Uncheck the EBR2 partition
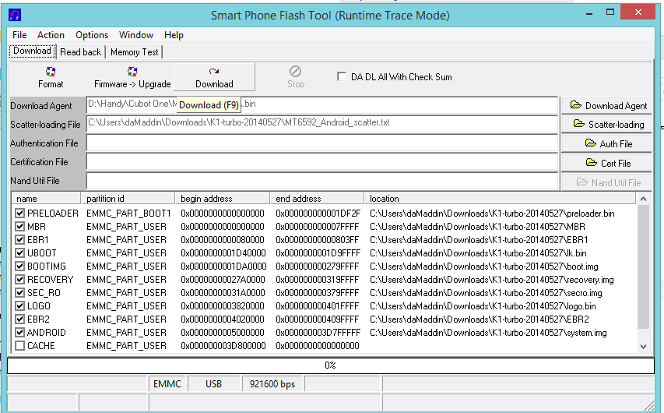This screenshot has width=664, height=413. [x=19, y=319]
